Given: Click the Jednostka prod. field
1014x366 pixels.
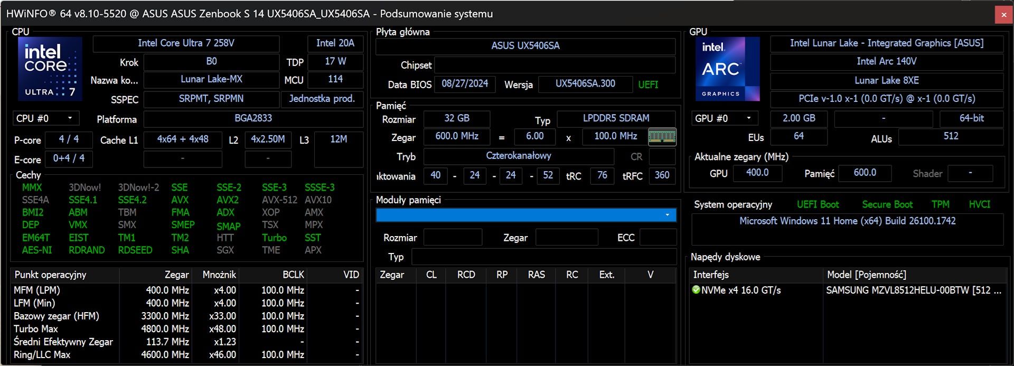Looking at the screenshot, I should pos(322,99).
